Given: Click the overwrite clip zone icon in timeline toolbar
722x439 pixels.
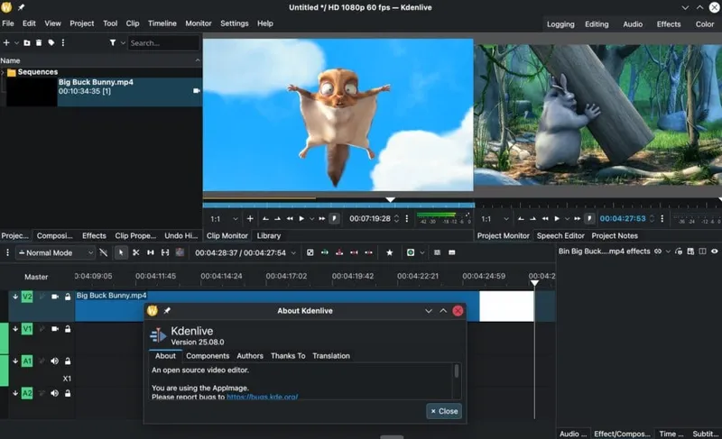Looking at the screenshot, I should click(339, 252).
